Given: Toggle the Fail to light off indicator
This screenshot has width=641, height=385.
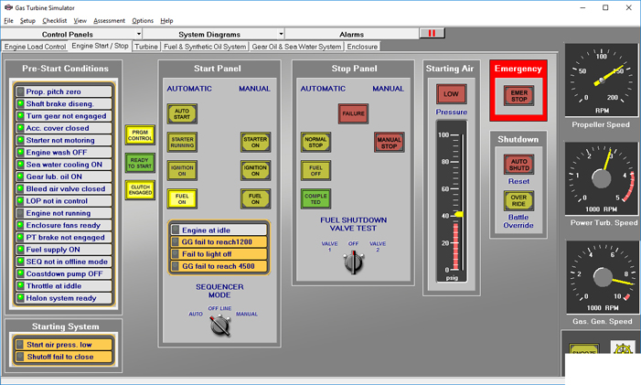Looking at the screenshot, I should coord(176,254).
